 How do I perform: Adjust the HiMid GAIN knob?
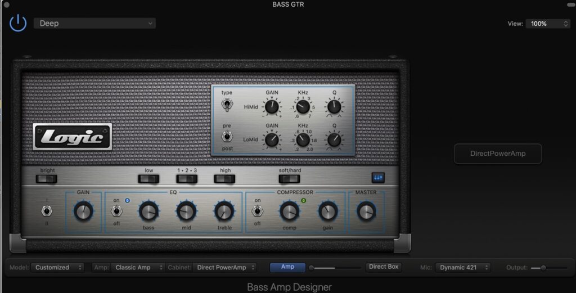[272, 107]
